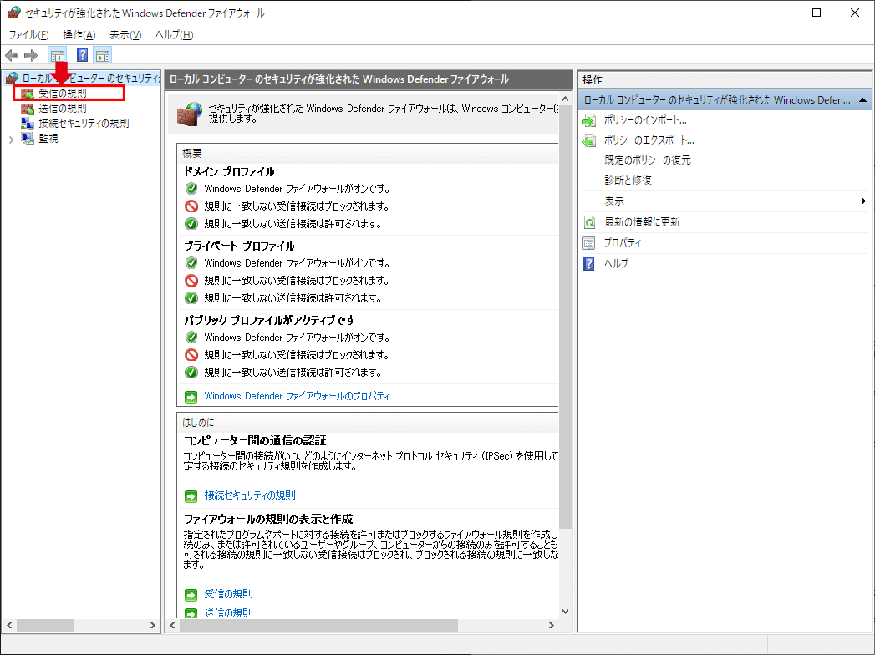
Task: Click the firewall brick-and-globe icon in overview header
Action: tap(190, 114)
